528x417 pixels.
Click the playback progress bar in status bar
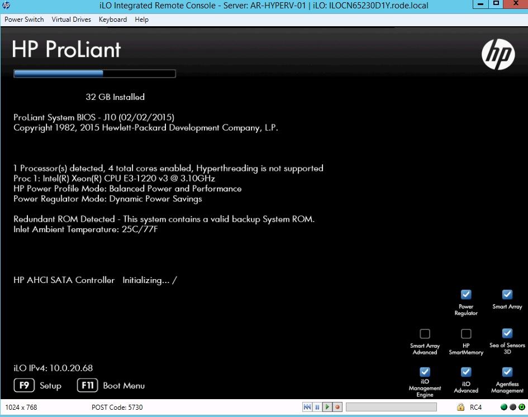(x=391, y=407)
